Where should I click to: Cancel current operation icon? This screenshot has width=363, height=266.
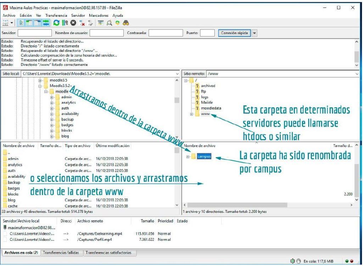pyautogui.click(x=73, y=23)
